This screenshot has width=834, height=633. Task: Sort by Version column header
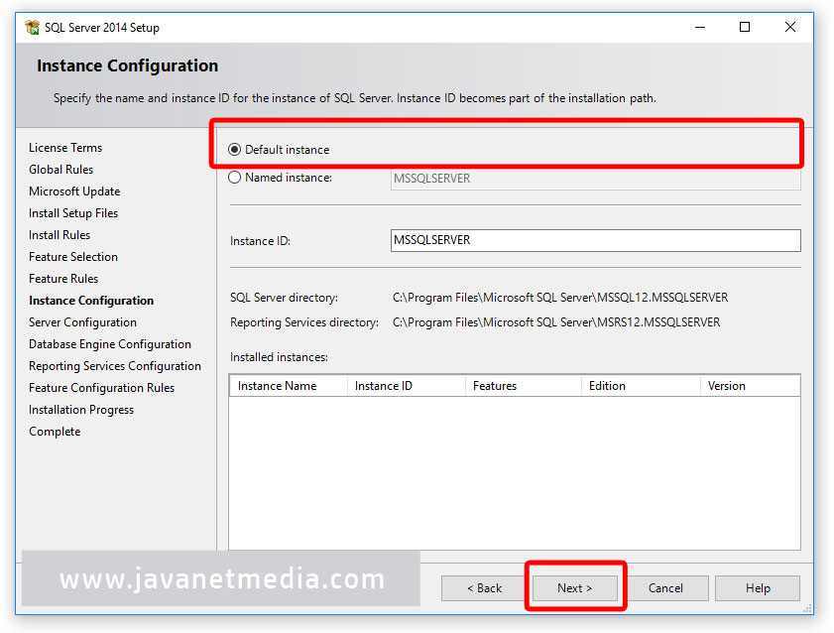tap(750, 386)
